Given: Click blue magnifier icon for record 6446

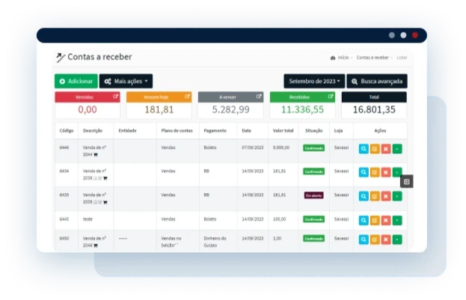Looking at the screenshot, I should click(364, 148).
